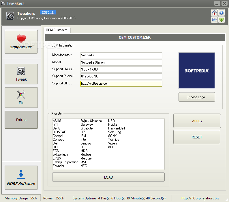Open the blue info icon
This screenshot has height=202, width=229.
coord(222,13)
